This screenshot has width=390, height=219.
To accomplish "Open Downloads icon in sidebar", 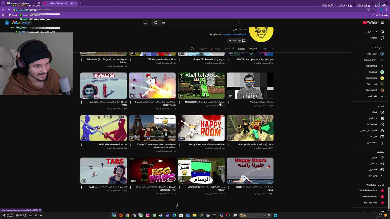I will coord(382,143).
